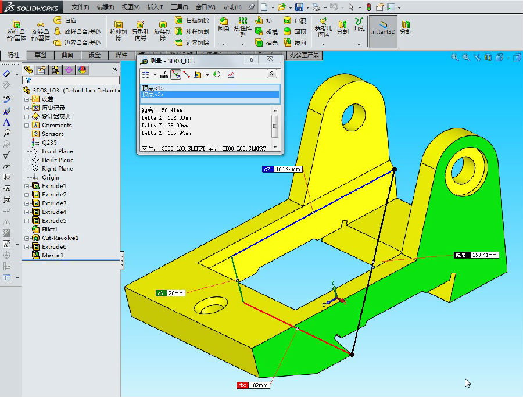Click the Hole Wizard (异型孔向导) icon
Image resolution: width=523 pixels, height=397 pixels.
click(x=139, y=30)
